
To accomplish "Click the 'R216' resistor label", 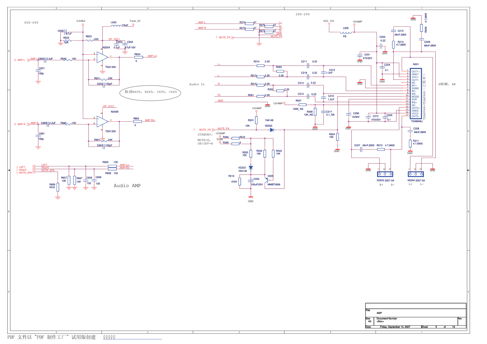I will click(231, 176).
